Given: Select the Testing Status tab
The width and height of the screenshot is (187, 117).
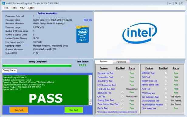Looking at the screenshot, I should [x=9, y=70].
